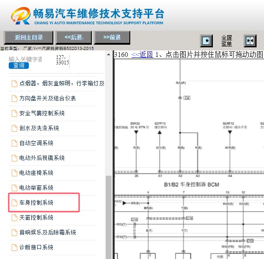The height and width of the screenshot is (259, 264).
Task: Open 天窗控制系统 entry
Action: pyautogui.click(x=36, y=217)
